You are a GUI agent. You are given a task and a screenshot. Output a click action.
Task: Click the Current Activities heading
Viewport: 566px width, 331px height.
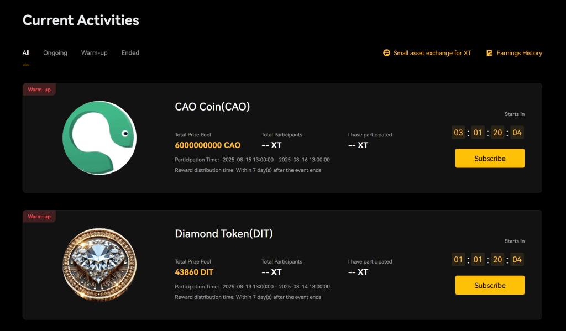(81, 20)
